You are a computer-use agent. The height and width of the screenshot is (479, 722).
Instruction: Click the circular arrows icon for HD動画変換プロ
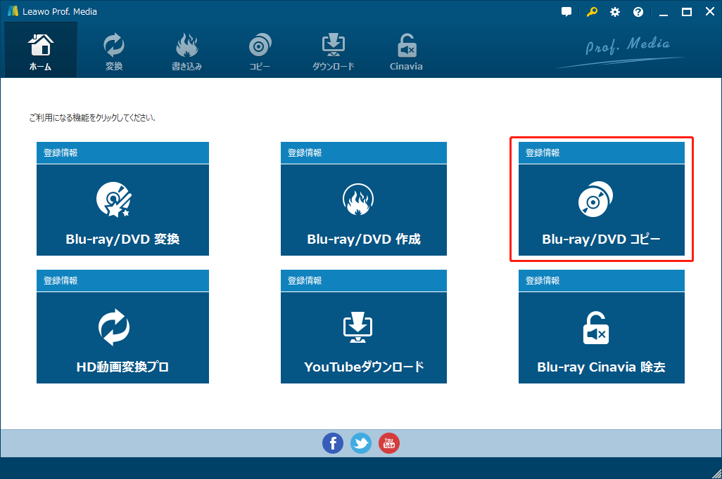(114, 327)
